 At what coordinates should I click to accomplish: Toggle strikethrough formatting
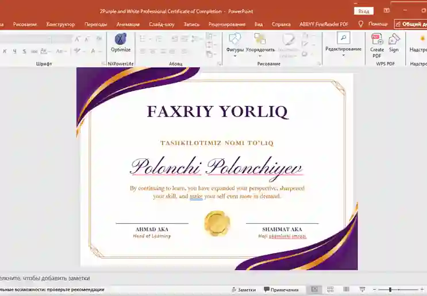coord(34,51)
